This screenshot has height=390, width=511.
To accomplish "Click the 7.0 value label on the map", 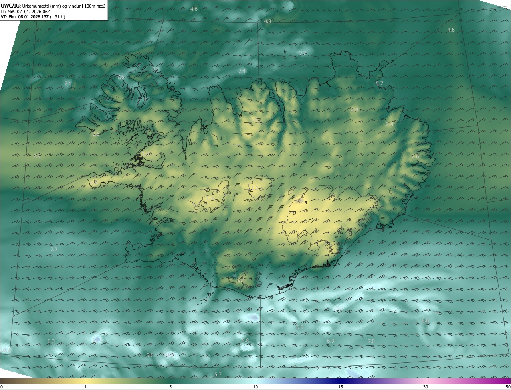I will click(371, 341).
